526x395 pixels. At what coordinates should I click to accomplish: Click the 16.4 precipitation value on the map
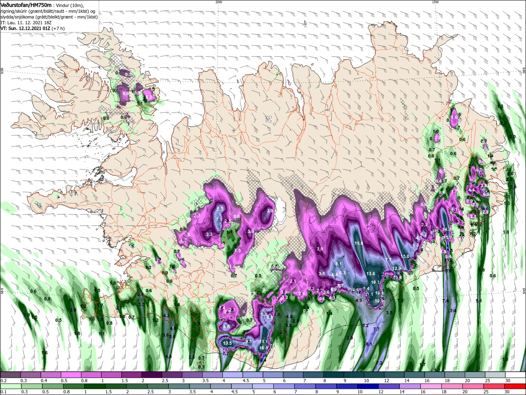(x=263, y=348)
